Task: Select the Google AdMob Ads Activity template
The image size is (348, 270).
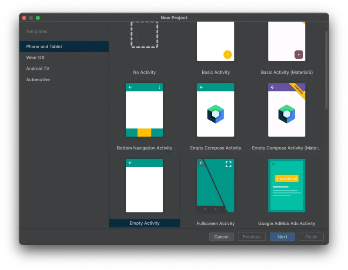Action: coord(286,186)
